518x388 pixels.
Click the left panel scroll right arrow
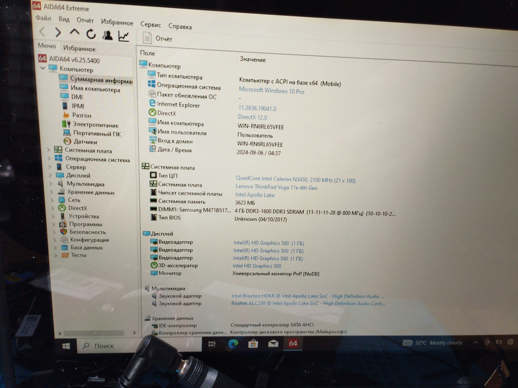coord(134,333)
